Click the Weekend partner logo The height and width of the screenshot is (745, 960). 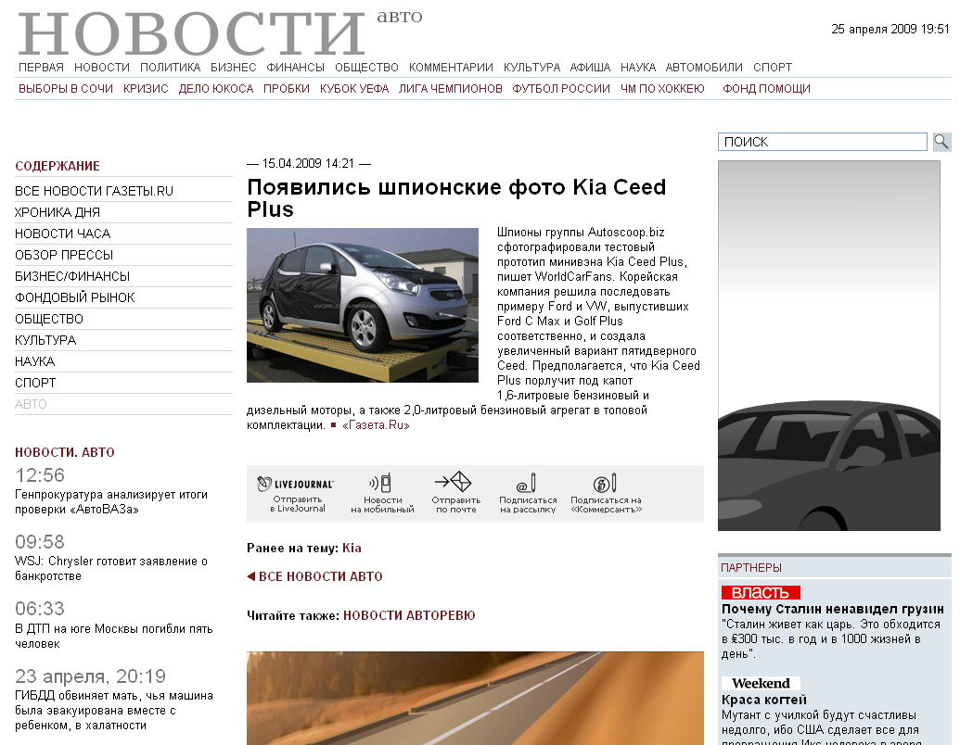(761, 683)
